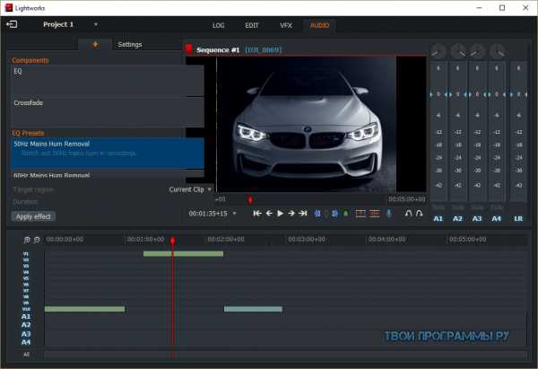Image resolution: width=538 pixels, height=369 pixels.
Task: Click the Apply effect button
Action: 33,216
